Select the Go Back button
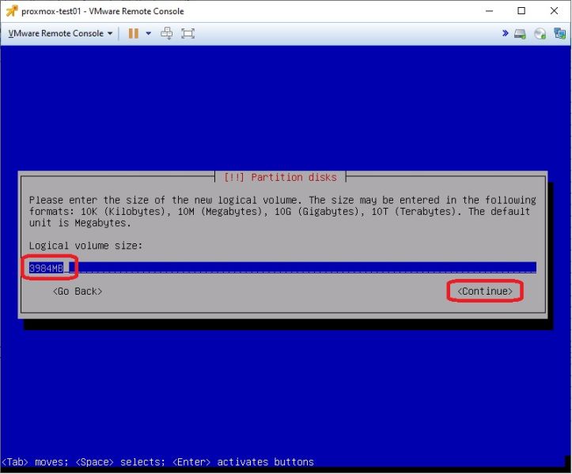Screen dimensions: 572x474 click(78, 291)
